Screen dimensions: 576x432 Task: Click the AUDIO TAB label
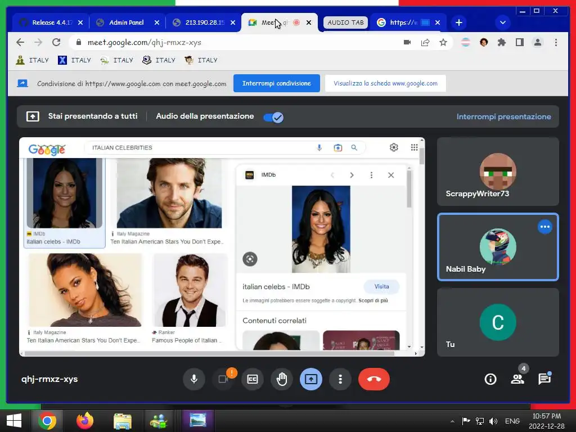pyautogui.click(x=345, y=22)
